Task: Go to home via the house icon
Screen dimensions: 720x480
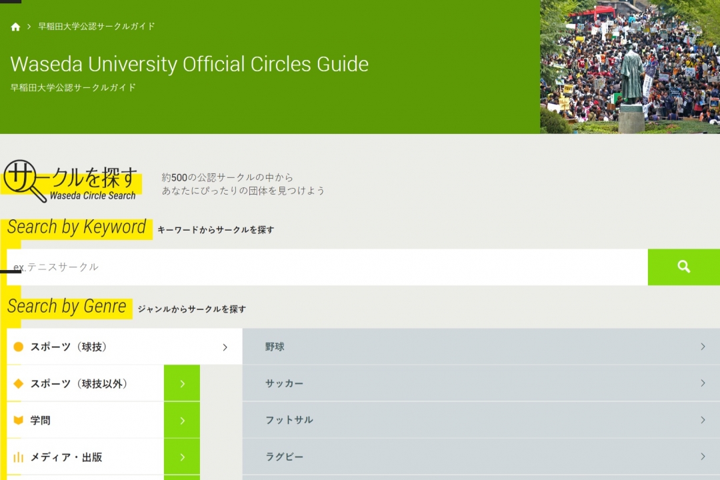Action: click(x=15, y=27)
